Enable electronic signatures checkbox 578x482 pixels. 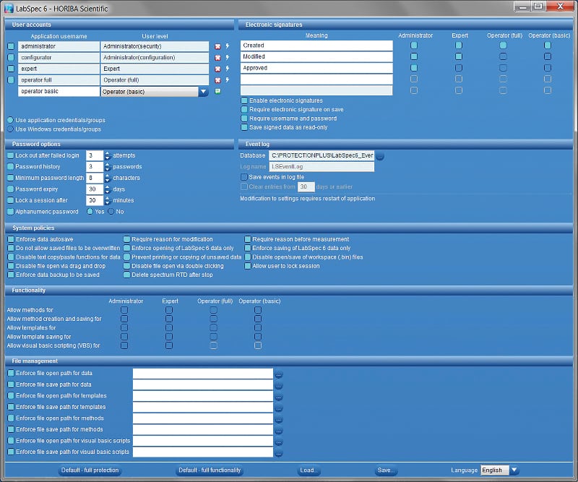[x=244, y=100]
